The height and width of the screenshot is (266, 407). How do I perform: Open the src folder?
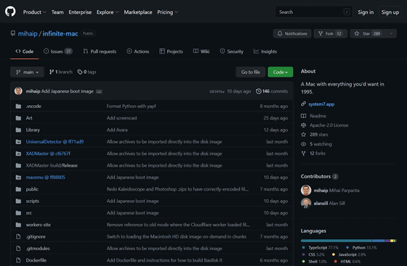click(29, 213)
